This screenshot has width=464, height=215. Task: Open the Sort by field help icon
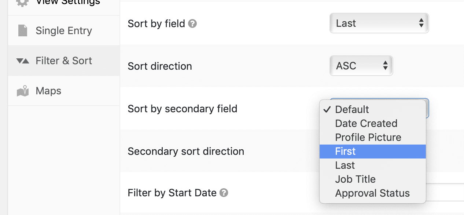click(x=192, y=24)
